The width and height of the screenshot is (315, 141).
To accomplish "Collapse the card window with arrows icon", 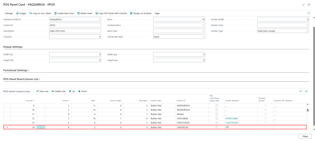I will click(x=303, y=4).
